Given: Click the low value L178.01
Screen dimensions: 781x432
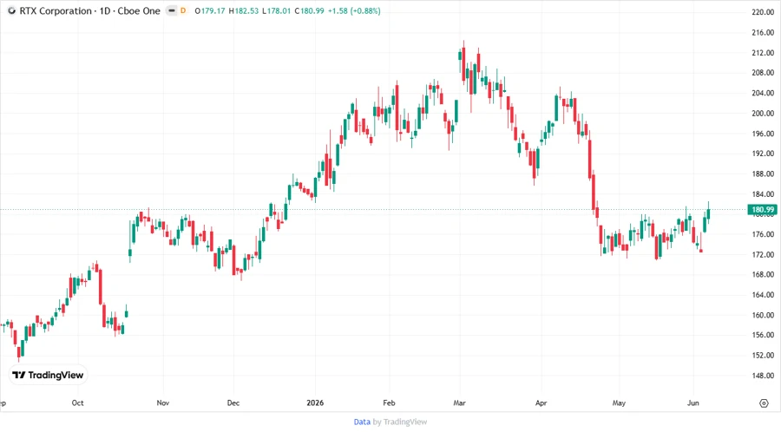Looking at the screenshot, I should coord(277,11).
